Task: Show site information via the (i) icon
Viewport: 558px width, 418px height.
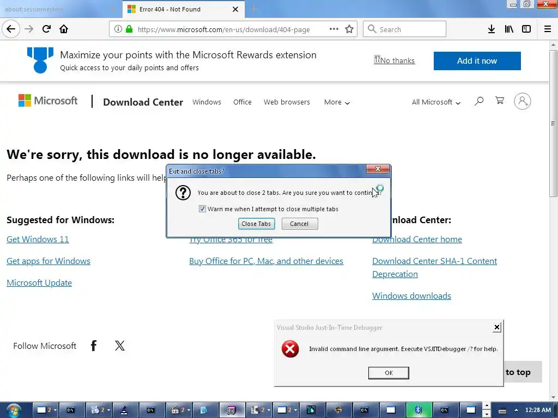Action: click(x=118, y=29)
